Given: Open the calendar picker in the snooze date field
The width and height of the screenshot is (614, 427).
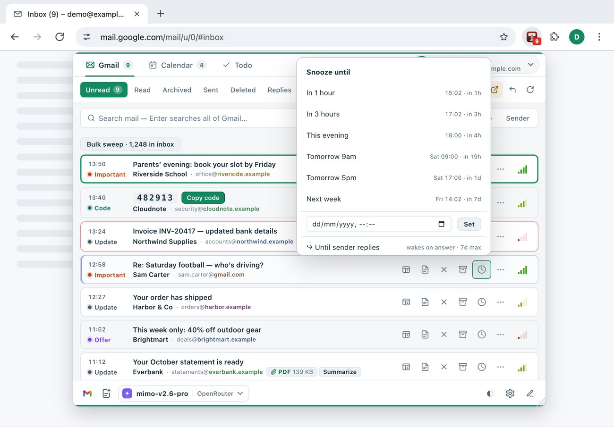Looking at the screenshot, I should coord(442,224).
